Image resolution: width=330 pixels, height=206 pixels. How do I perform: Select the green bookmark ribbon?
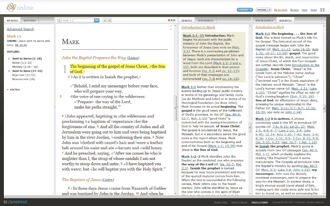click(x=174, y=21)
